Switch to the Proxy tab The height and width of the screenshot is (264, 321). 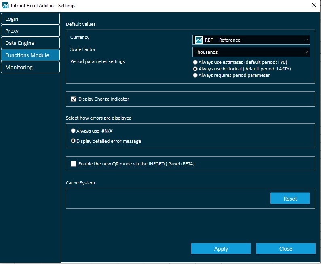pyautogui.click(x=30, y=31)
